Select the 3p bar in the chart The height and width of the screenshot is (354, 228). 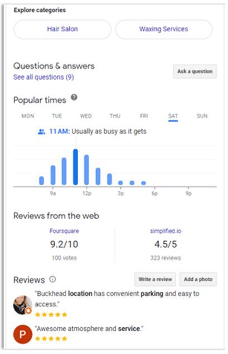tap(120, 183)
